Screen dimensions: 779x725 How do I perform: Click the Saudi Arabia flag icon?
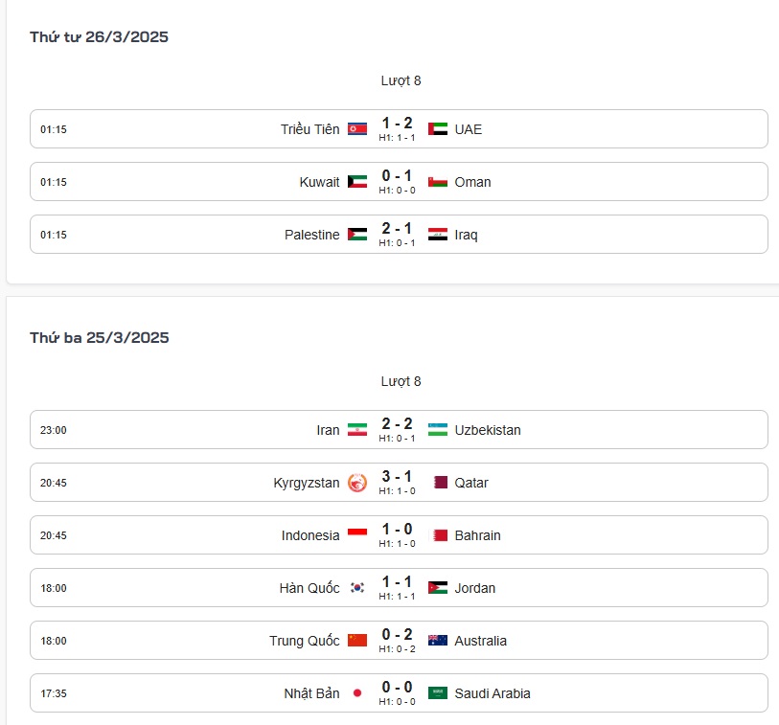[438, 693]
